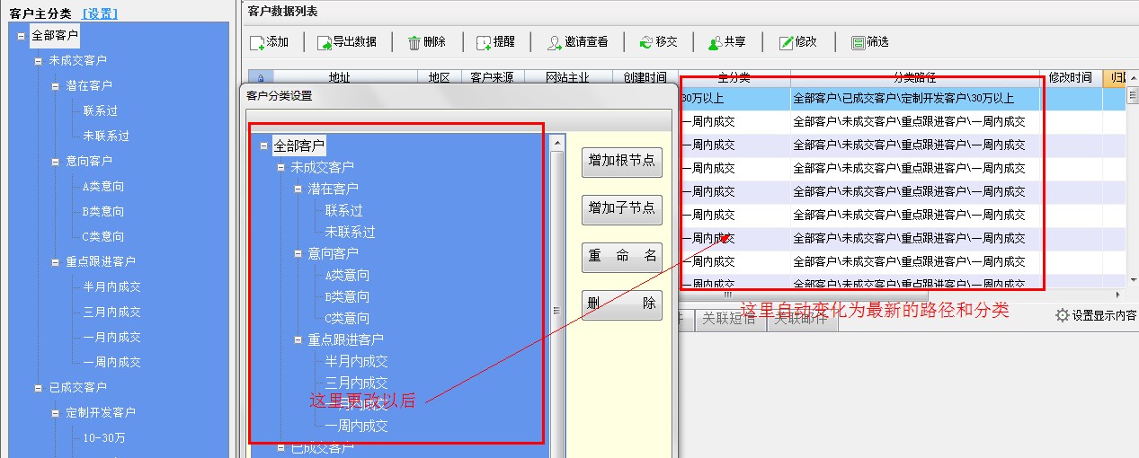The width and height of the screenshot is (1139, 458).
Task: Collapse 定制开发客户 in the left category panel
Action: click(x=55, y=413)
